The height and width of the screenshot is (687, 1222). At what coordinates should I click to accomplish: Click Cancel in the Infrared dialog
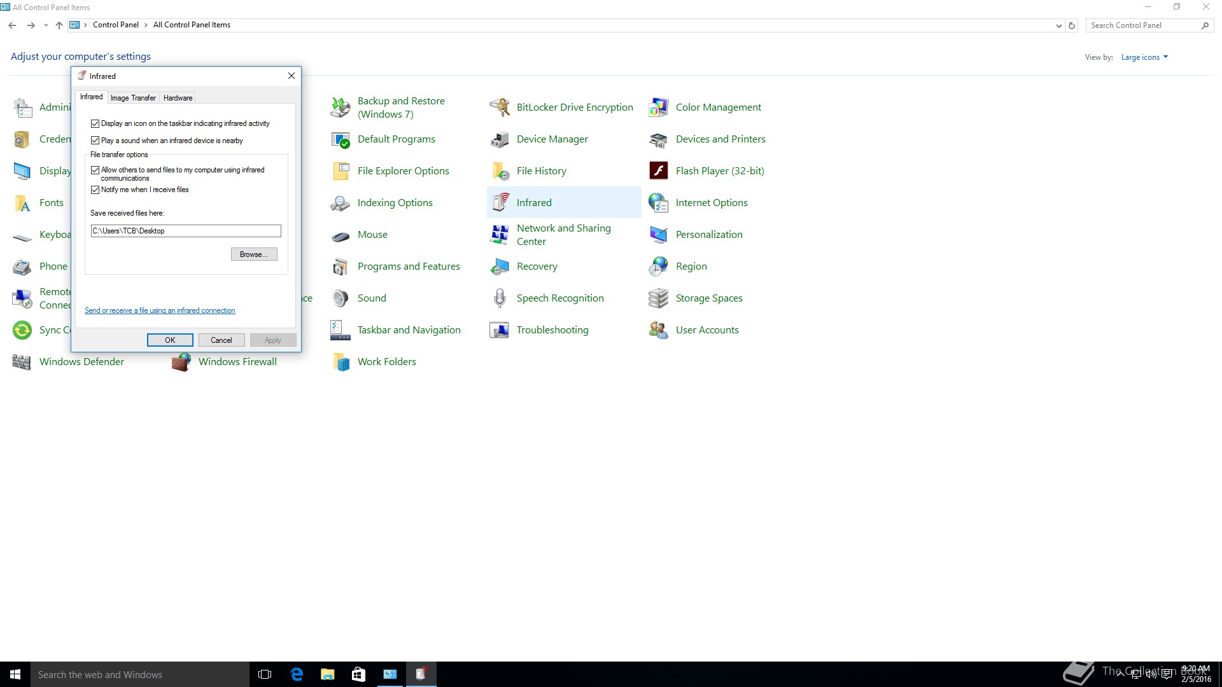[x=221, y=340]
